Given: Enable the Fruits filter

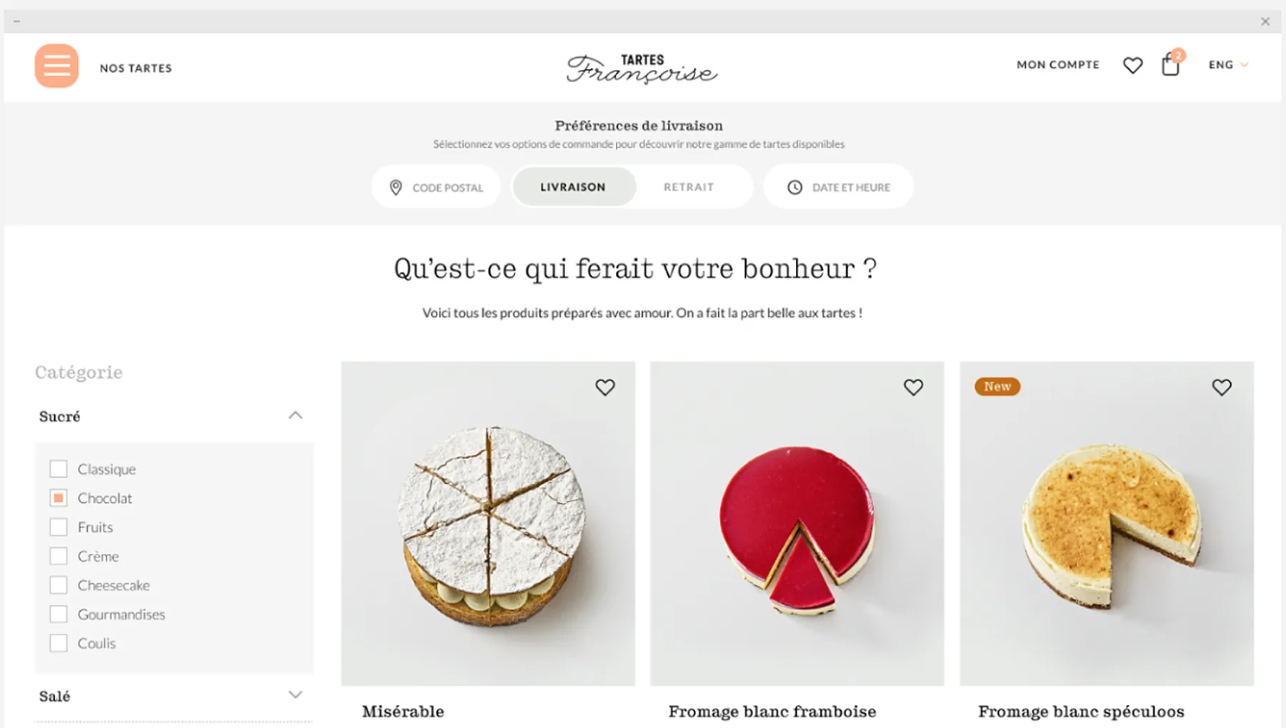Looking at the screenshot, I should (x=59, y=527).
